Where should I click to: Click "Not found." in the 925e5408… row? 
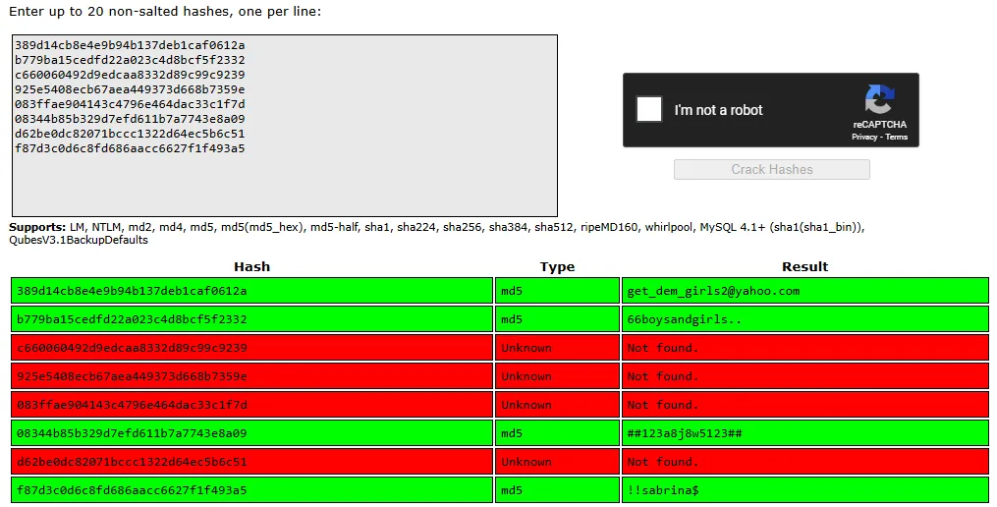pos(662,376)
